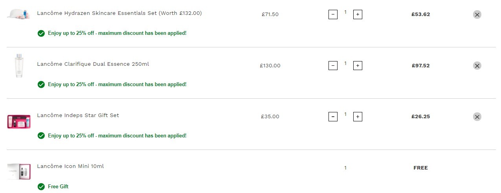Click the Indeps Star Gift Set thumbnail
Image resolution: width=501 pixels, height=193 pixels.
[x=18, y=121]
